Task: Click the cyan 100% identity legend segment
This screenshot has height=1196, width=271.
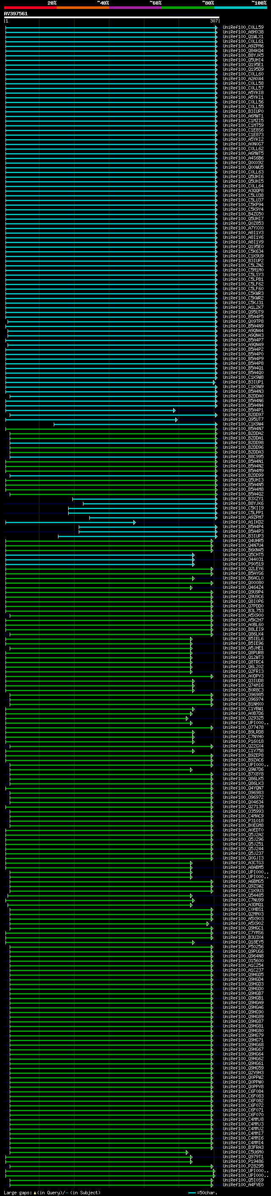Action: (x=241, y=8)
